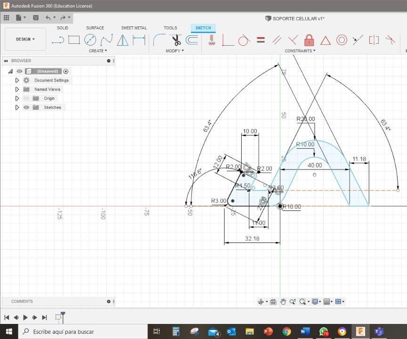Activate the Trim scissors tool
The height and width of the screenshot is (339, 407).
tap(176, 40)
